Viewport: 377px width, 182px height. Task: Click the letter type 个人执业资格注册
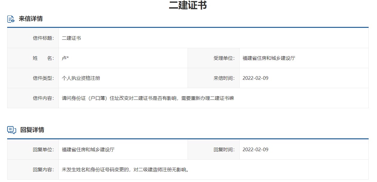81,78
